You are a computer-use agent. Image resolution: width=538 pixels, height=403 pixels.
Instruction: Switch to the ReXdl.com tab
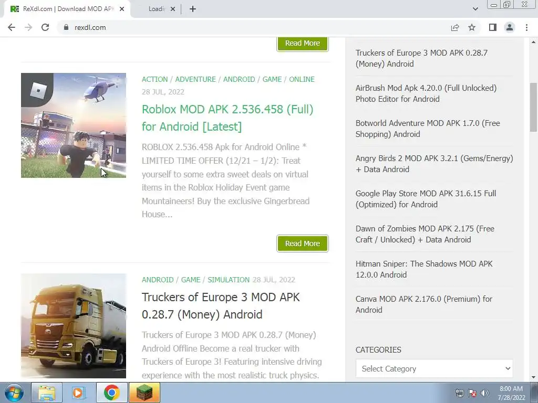coord(67,9)
